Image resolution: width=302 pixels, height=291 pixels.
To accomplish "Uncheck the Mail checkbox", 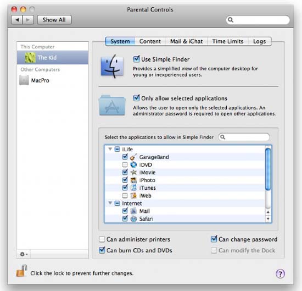I will pos(125,211).
